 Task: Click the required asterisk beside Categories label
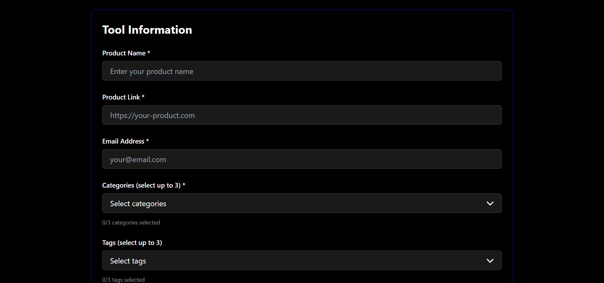click(184, 185)
